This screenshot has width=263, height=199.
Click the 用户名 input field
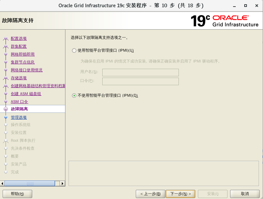[x=140, y=72]
